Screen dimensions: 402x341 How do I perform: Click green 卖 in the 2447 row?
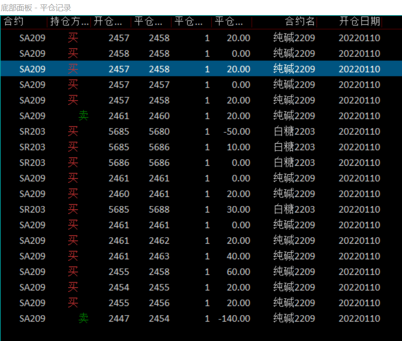click(x=83, y=318)
